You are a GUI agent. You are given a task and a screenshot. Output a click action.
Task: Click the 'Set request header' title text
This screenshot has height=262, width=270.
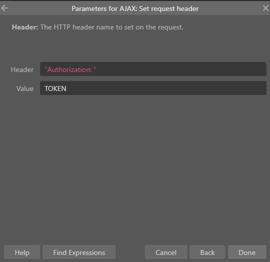click(x=169, y=8)
